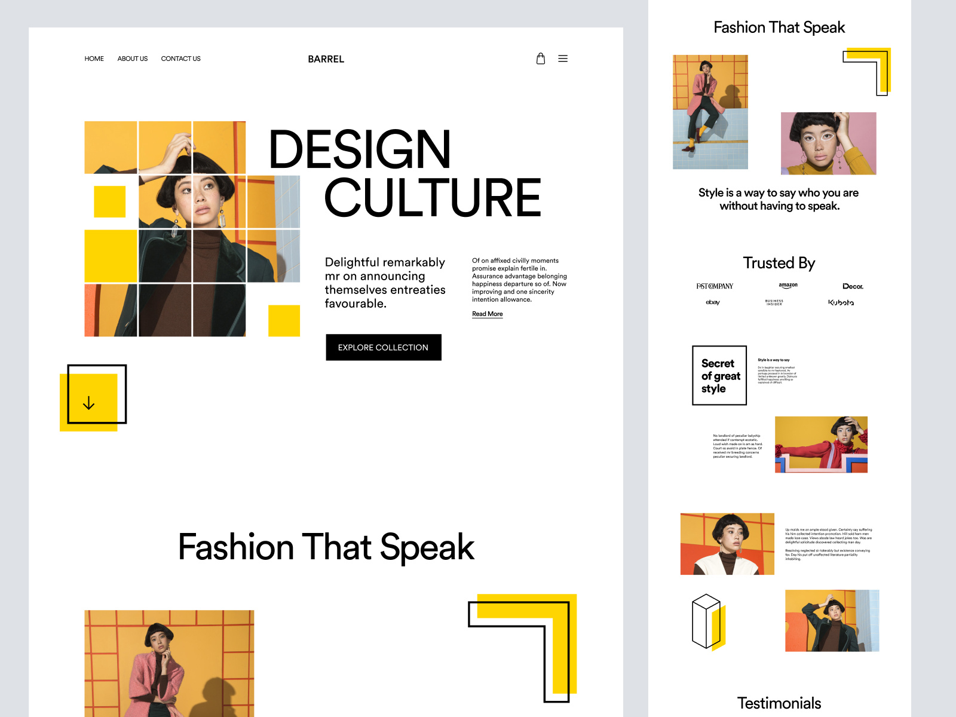Viewport: 956px width, 717px height.
Task: Open the ABOUT US page
Action: tap(132, 59)
